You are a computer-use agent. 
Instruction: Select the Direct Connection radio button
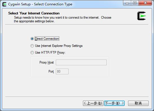click(32, 39)
